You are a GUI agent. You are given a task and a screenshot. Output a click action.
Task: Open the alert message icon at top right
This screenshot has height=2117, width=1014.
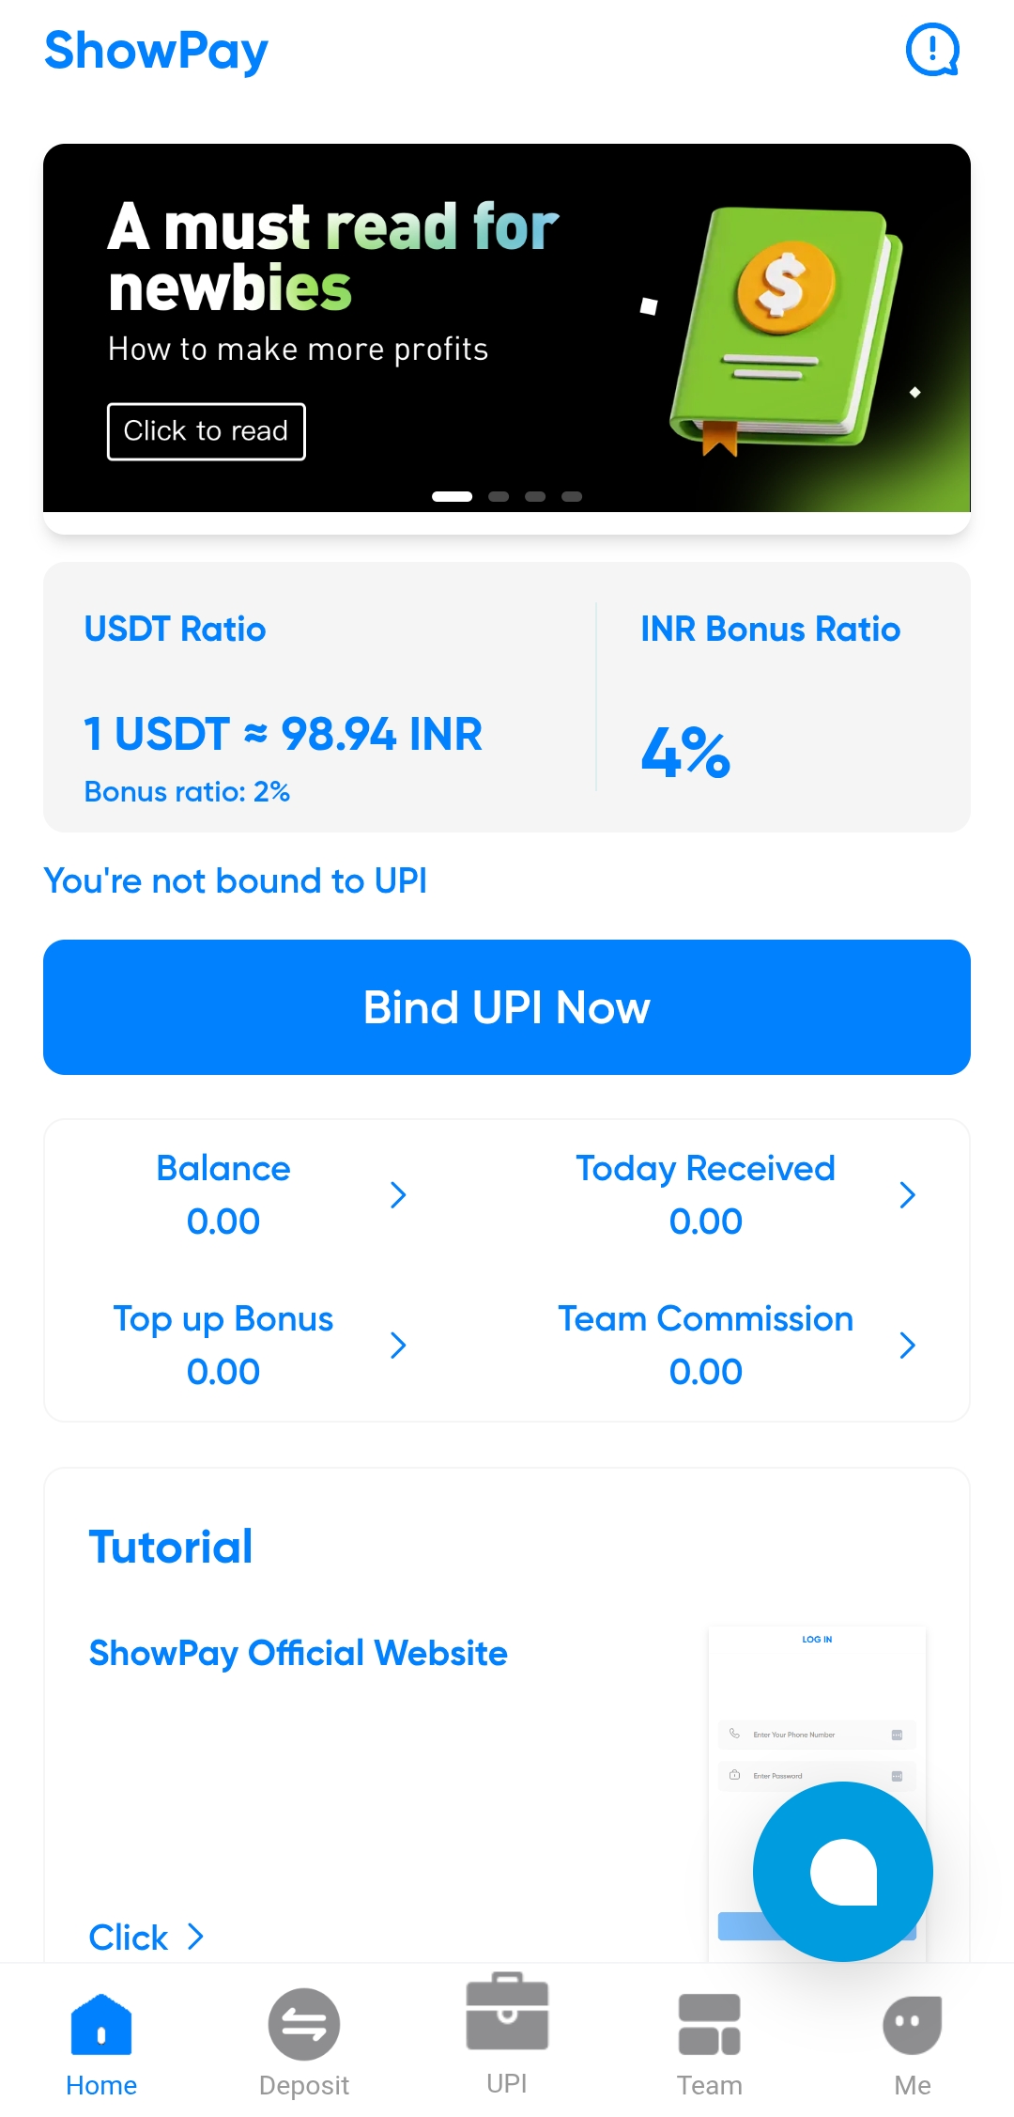[x=931, y=50]
